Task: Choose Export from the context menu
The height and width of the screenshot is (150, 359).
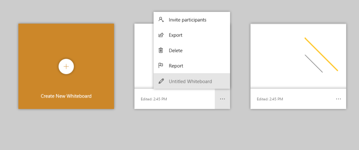Action: click(x=192, y=35)
